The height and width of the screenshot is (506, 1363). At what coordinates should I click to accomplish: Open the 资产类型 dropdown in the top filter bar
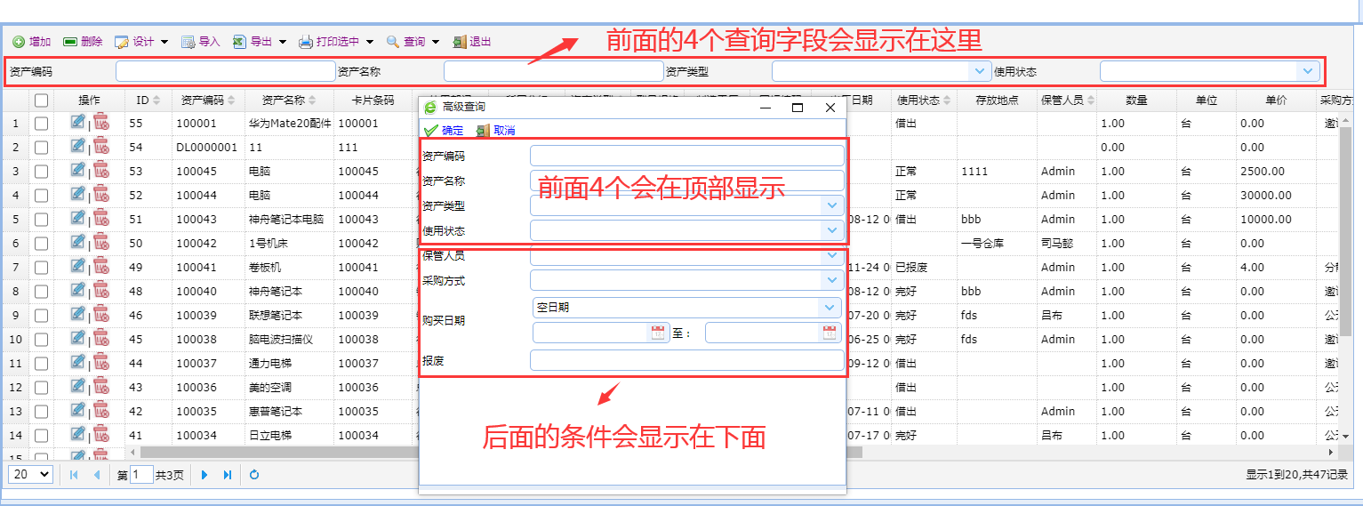tap(980, 71)
